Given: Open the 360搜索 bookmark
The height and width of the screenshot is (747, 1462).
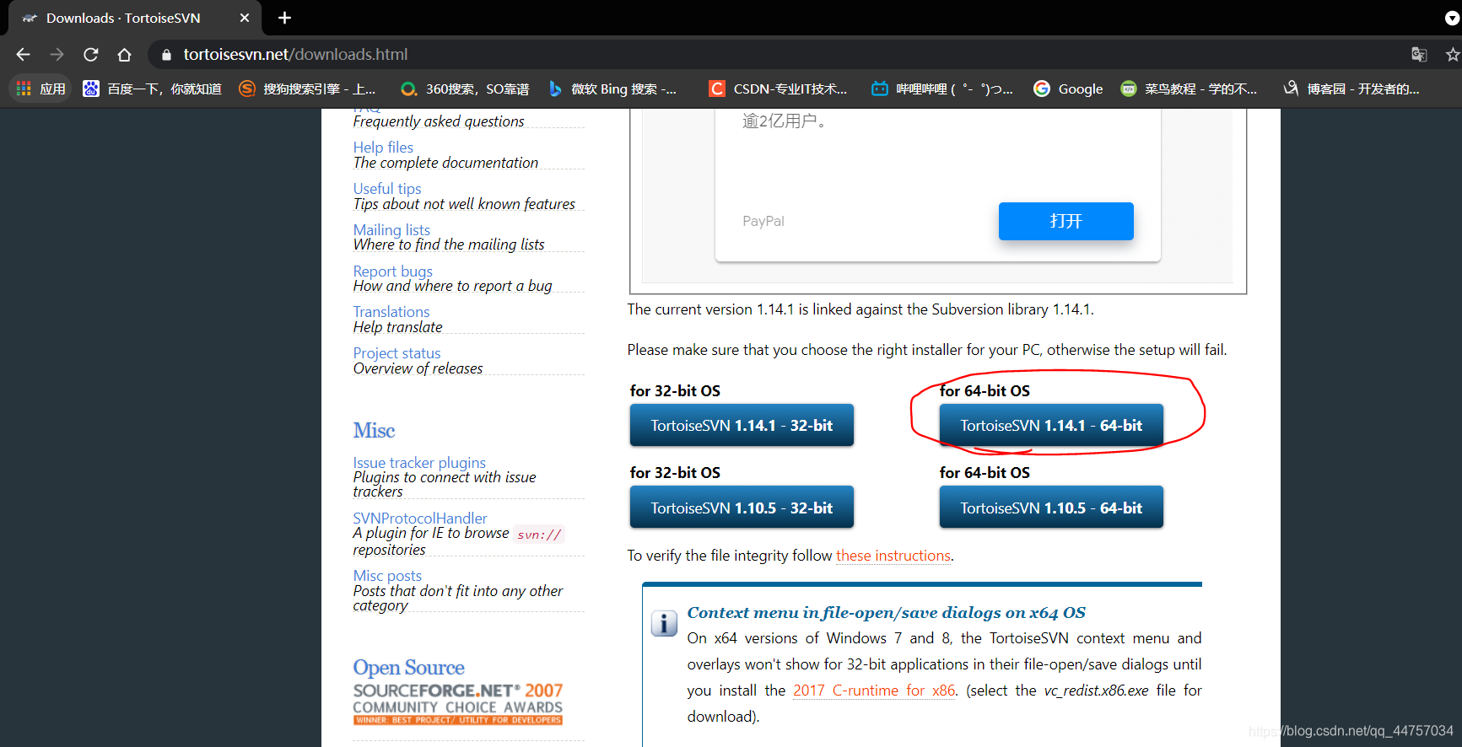Looking at the screenshot, I should pos(465,89).
